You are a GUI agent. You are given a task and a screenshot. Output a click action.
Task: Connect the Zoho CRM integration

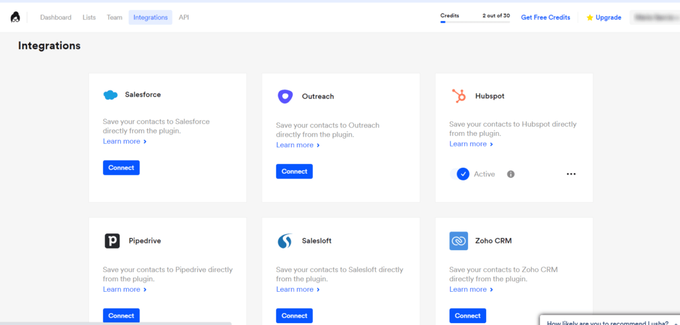tap(467, 316)
